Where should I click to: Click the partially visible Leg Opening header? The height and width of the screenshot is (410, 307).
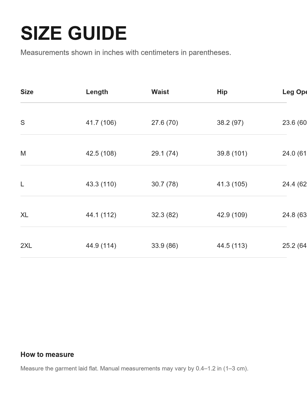pyautogui.click(x=294, y=92)
